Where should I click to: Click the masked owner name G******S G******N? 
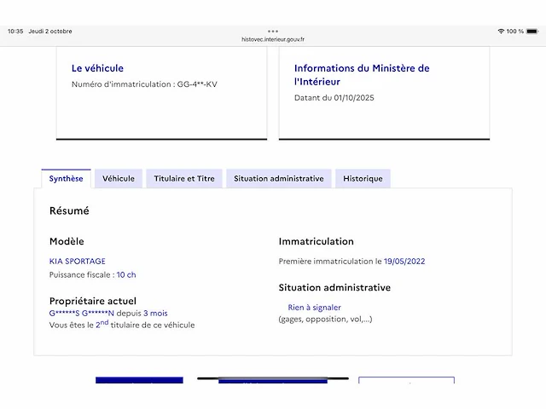coord(82,314)
